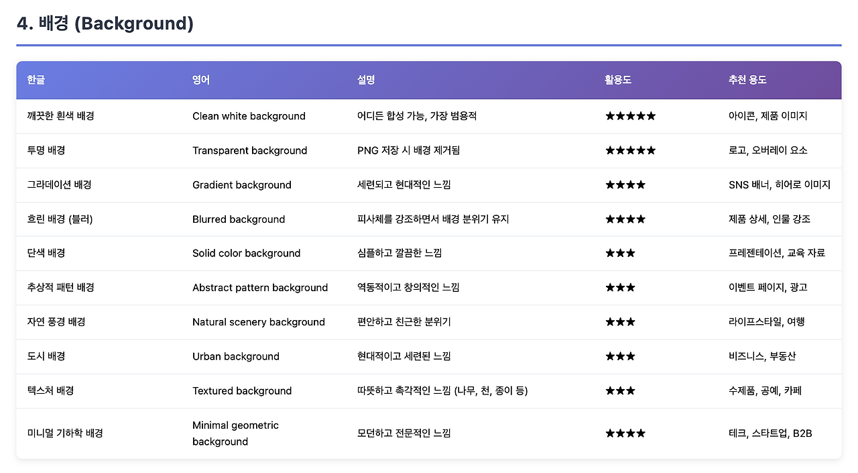
Task: Click star rating in 깨끗한 흰색 배경 row
Action: [630, 116]
